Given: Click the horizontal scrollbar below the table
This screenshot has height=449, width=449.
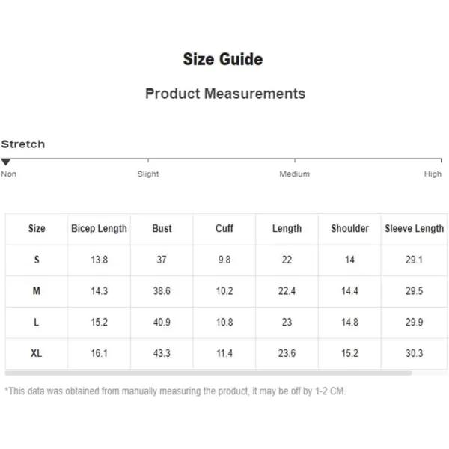Looking at the screenshot, I should [x=209, y=373].
